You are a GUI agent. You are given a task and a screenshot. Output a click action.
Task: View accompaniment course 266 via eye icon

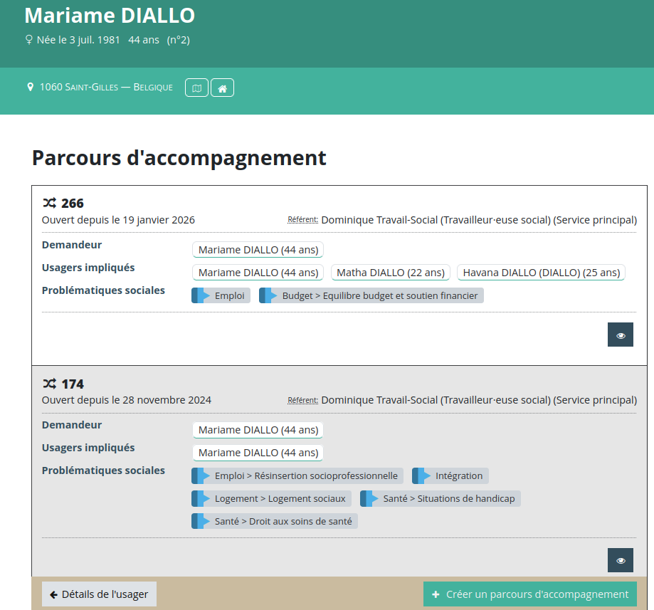click(621, 335)
